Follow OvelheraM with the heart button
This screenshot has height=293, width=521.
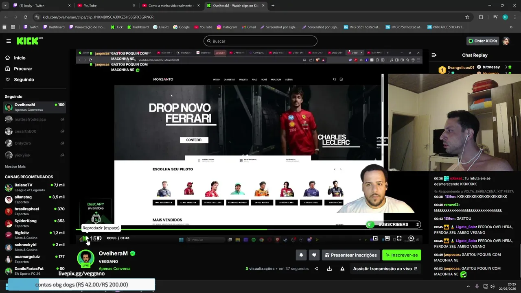click(x=314, y=255)
